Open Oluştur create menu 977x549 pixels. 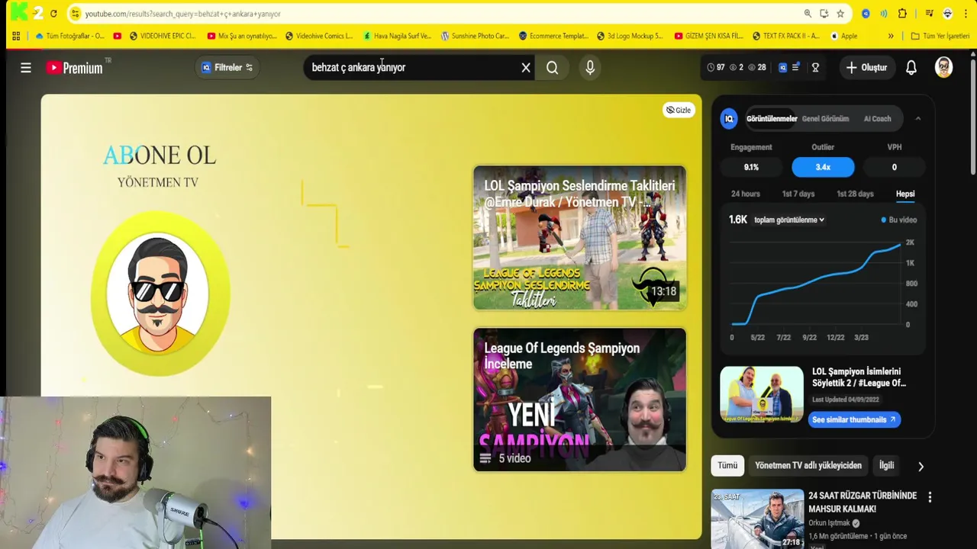pos(867,68)
